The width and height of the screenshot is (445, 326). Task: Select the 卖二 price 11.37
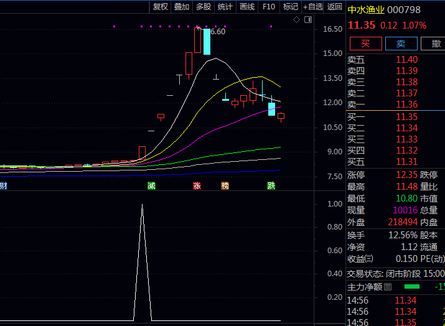[406, 93]
